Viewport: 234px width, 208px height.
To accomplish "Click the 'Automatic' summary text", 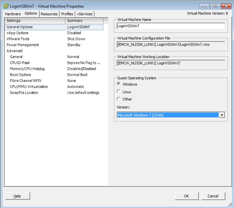I will [x=76, y=87].
